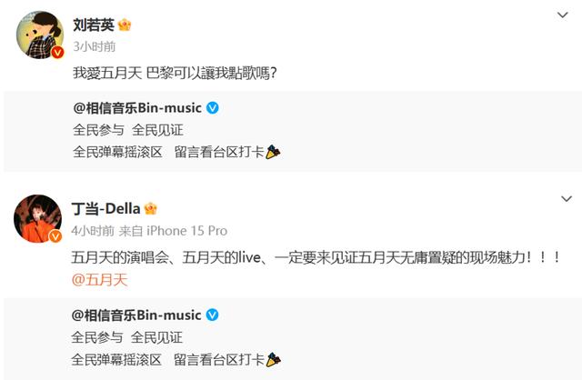Viewport: 582px width, 380px height.
Task: Open @相信音乐Bin-music in first repost
Action: point(136,108)
